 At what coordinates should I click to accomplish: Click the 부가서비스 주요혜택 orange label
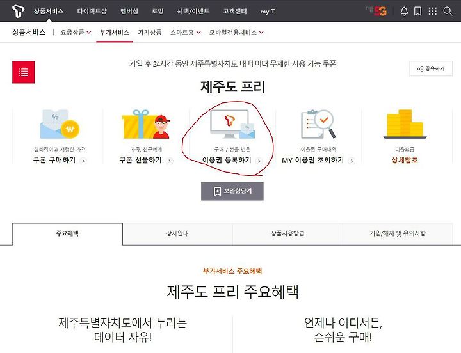pos(232,271)
